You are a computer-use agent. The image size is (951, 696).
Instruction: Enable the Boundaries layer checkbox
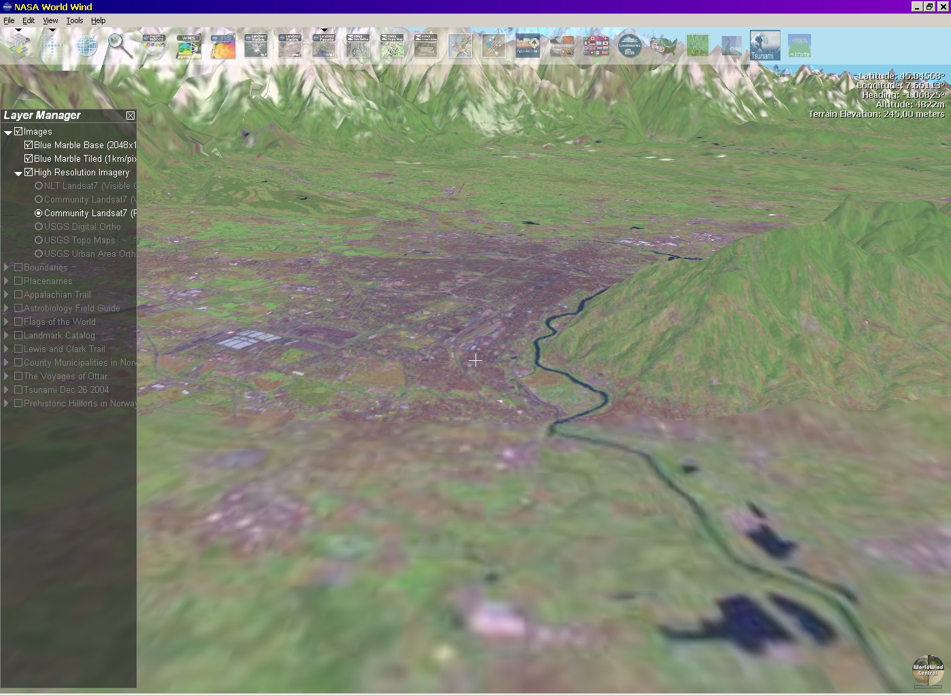pyautogui.click(x=18, y=267)
